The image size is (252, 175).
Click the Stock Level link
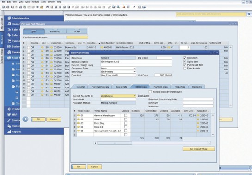tap(144, 96)
